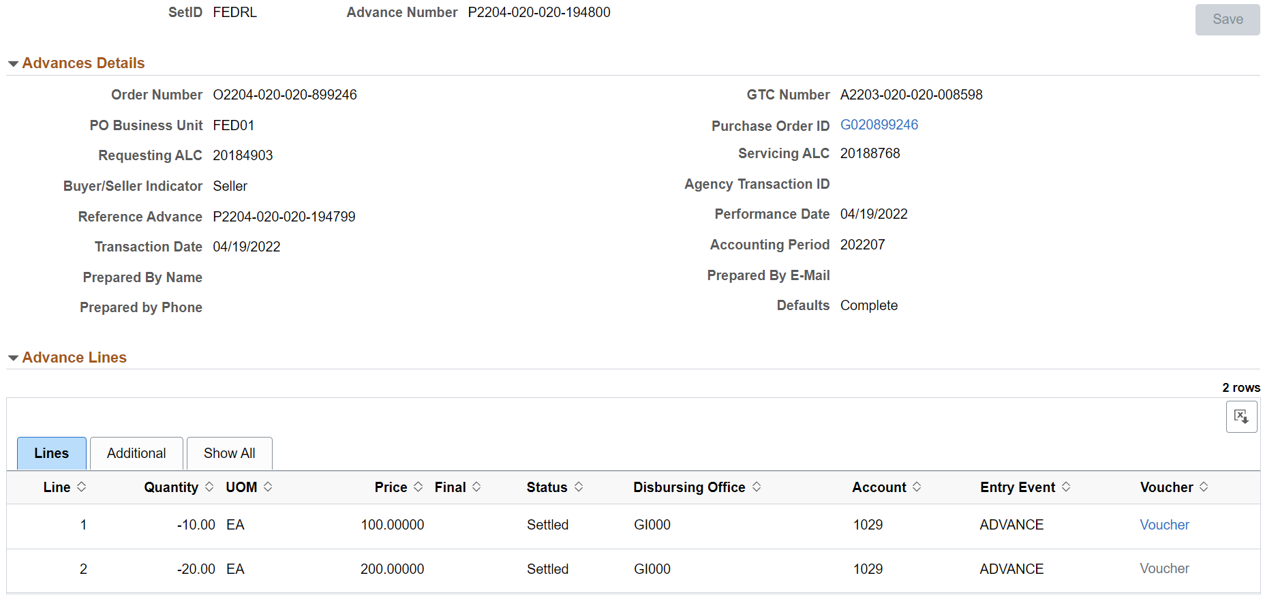Viewport: 1263px width, 597px height.
Task: Sort by Final column arrows icon
Action: click(476, 487)
